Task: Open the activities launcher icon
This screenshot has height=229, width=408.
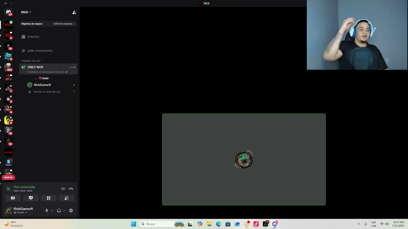Action: pyautogui.click(x=49, y=198)
